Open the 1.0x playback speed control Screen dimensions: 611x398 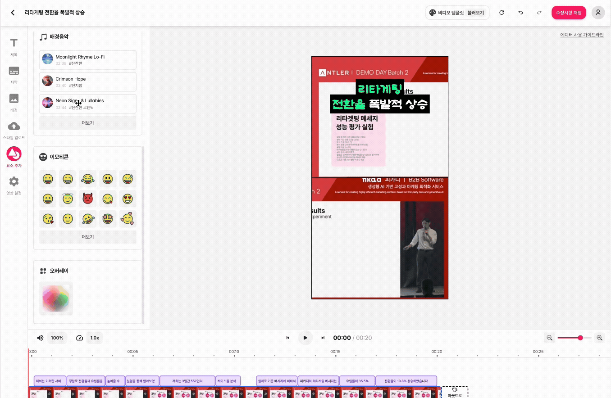[x=95, y=338]
